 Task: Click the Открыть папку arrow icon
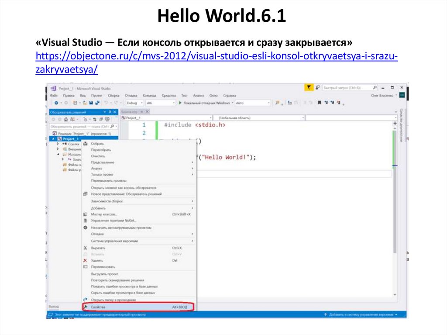point(85,300)
